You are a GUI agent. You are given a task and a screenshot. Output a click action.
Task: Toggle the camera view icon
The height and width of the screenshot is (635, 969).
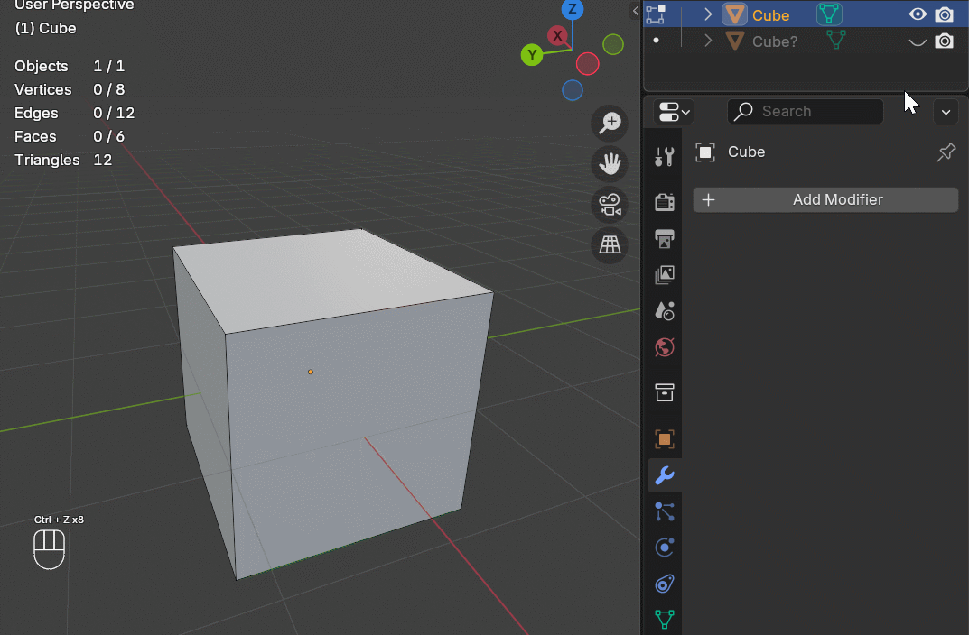610,204
